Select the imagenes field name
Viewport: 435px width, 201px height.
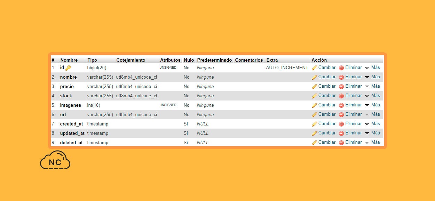click(70, 105)
